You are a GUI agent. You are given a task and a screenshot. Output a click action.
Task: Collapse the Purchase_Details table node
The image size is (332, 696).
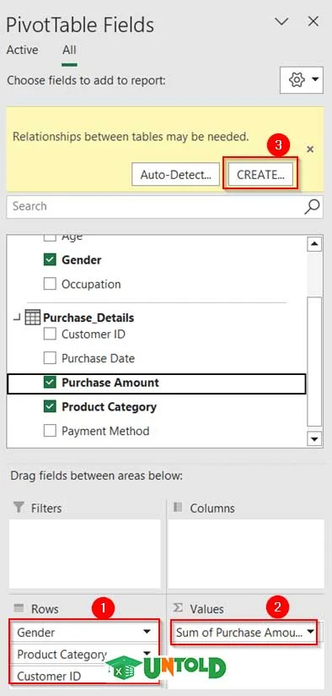click(16, 318)
